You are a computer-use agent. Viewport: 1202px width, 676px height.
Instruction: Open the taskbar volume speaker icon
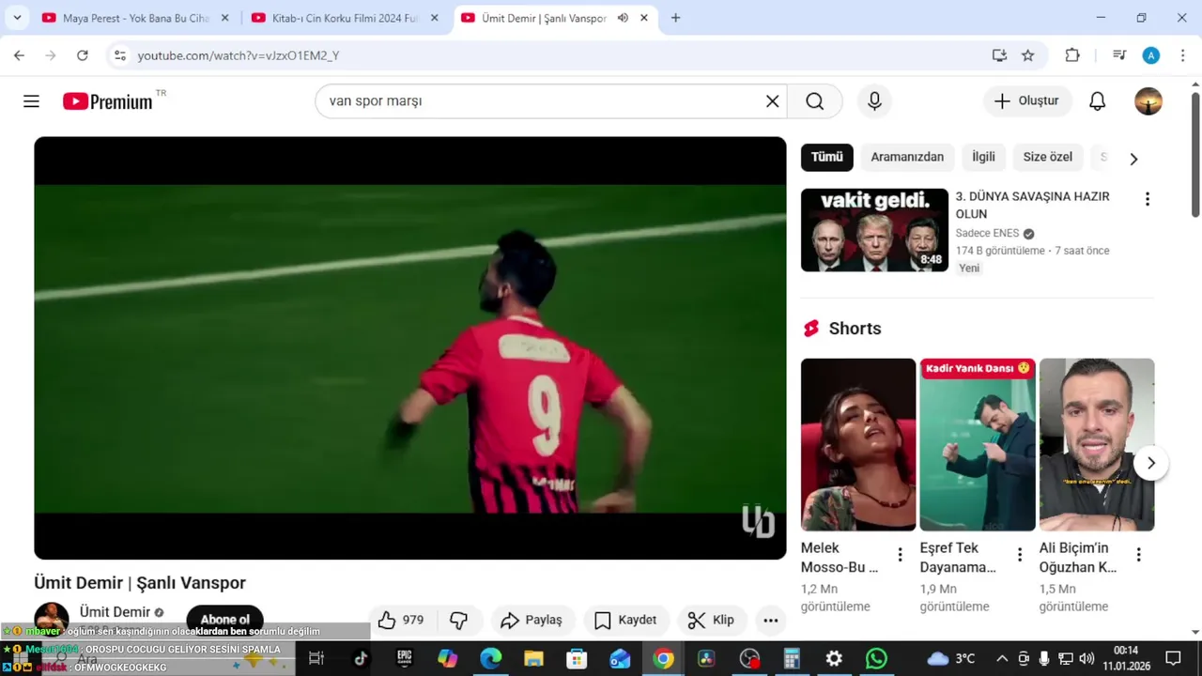tap(1086, 658)
